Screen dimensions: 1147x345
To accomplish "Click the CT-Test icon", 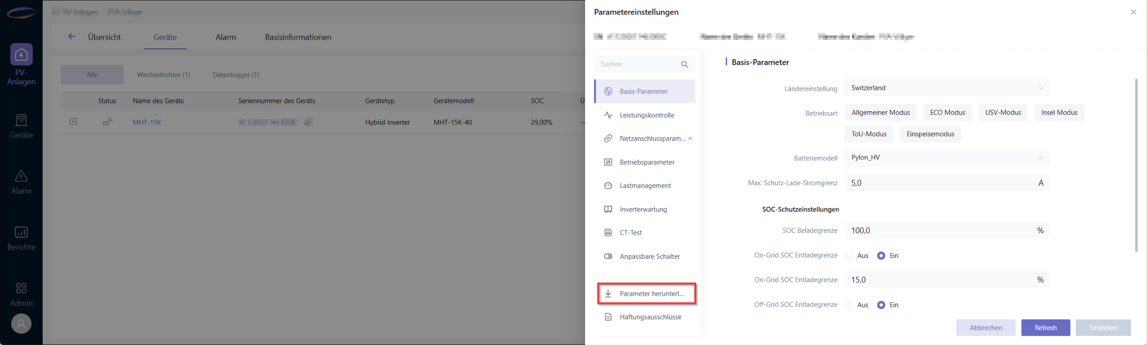I will pos(608,233).
